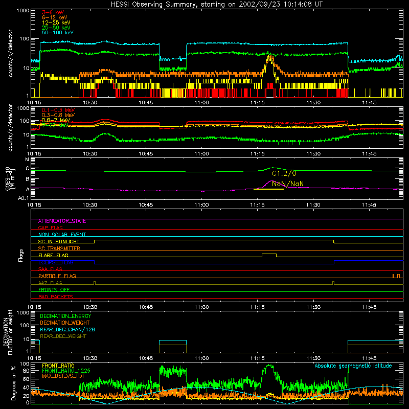Select the ECLIPSE_FLAG label

pos(56,262)
